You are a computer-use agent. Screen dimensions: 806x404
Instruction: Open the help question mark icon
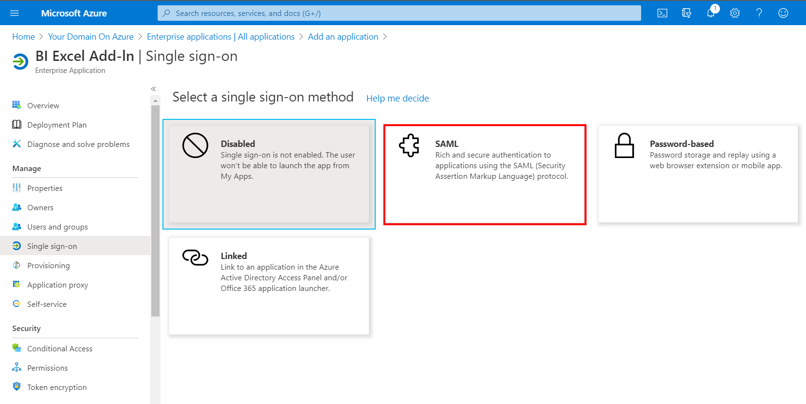click(759, 13)
